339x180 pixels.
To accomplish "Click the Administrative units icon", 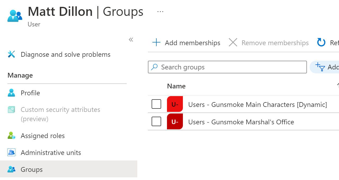I will pos(11,153).
